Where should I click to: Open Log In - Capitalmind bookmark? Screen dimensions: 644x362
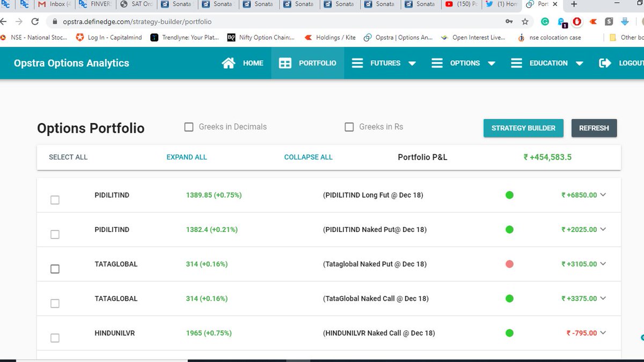point(109,38)
